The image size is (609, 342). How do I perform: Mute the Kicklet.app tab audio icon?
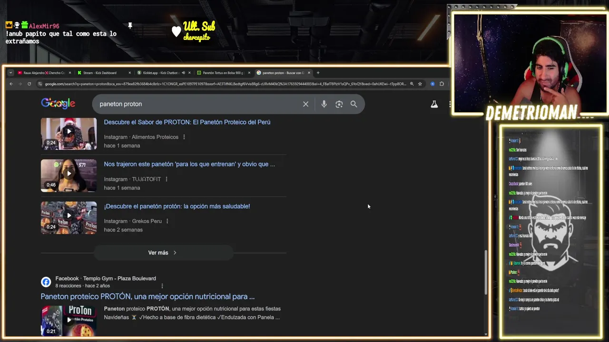tap(183, 73)
